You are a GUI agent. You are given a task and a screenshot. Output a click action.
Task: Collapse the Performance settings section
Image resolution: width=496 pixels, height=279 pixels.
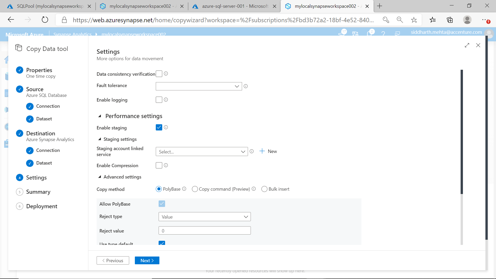(100, 116)
